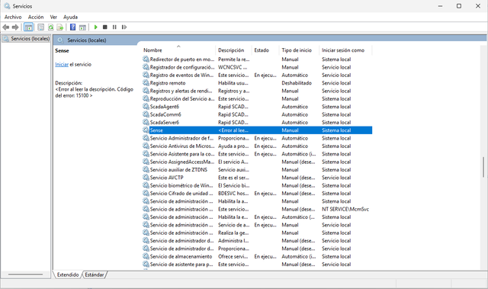488x289 pixels.
Task: Select Servicio Antivirus de Micros... row
Action: coord(258,146)
